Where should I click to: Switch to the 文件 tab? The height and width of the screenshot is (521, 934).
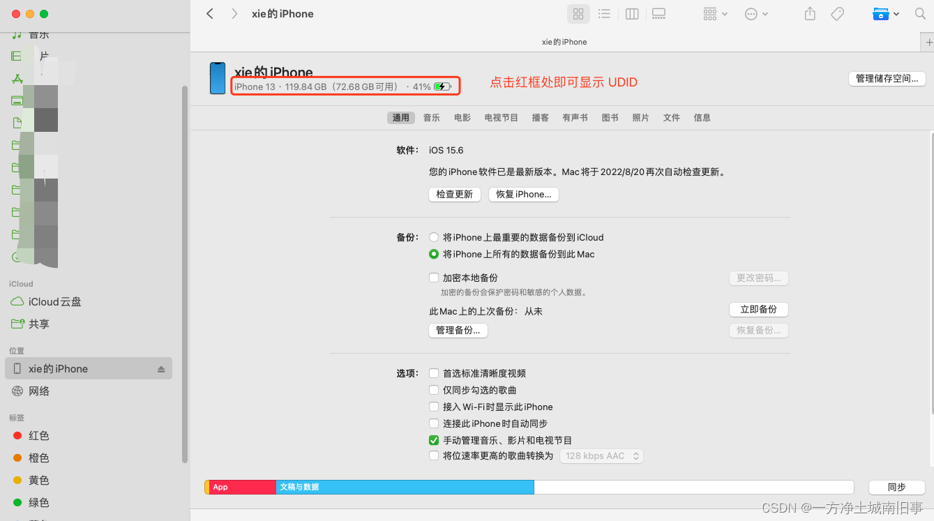pyautogui.click(x=672, y=118)
